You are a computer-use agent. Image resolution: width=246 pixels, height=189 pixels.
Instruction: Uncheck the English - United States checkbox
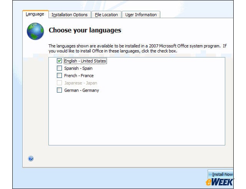tap(59, 61)
